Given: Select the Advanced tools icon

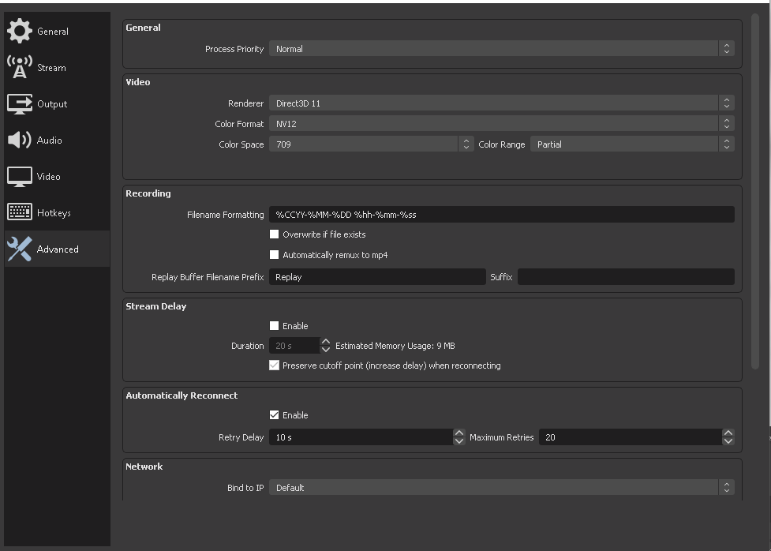Looking at the screenshot, I should (x=20, y=249).
